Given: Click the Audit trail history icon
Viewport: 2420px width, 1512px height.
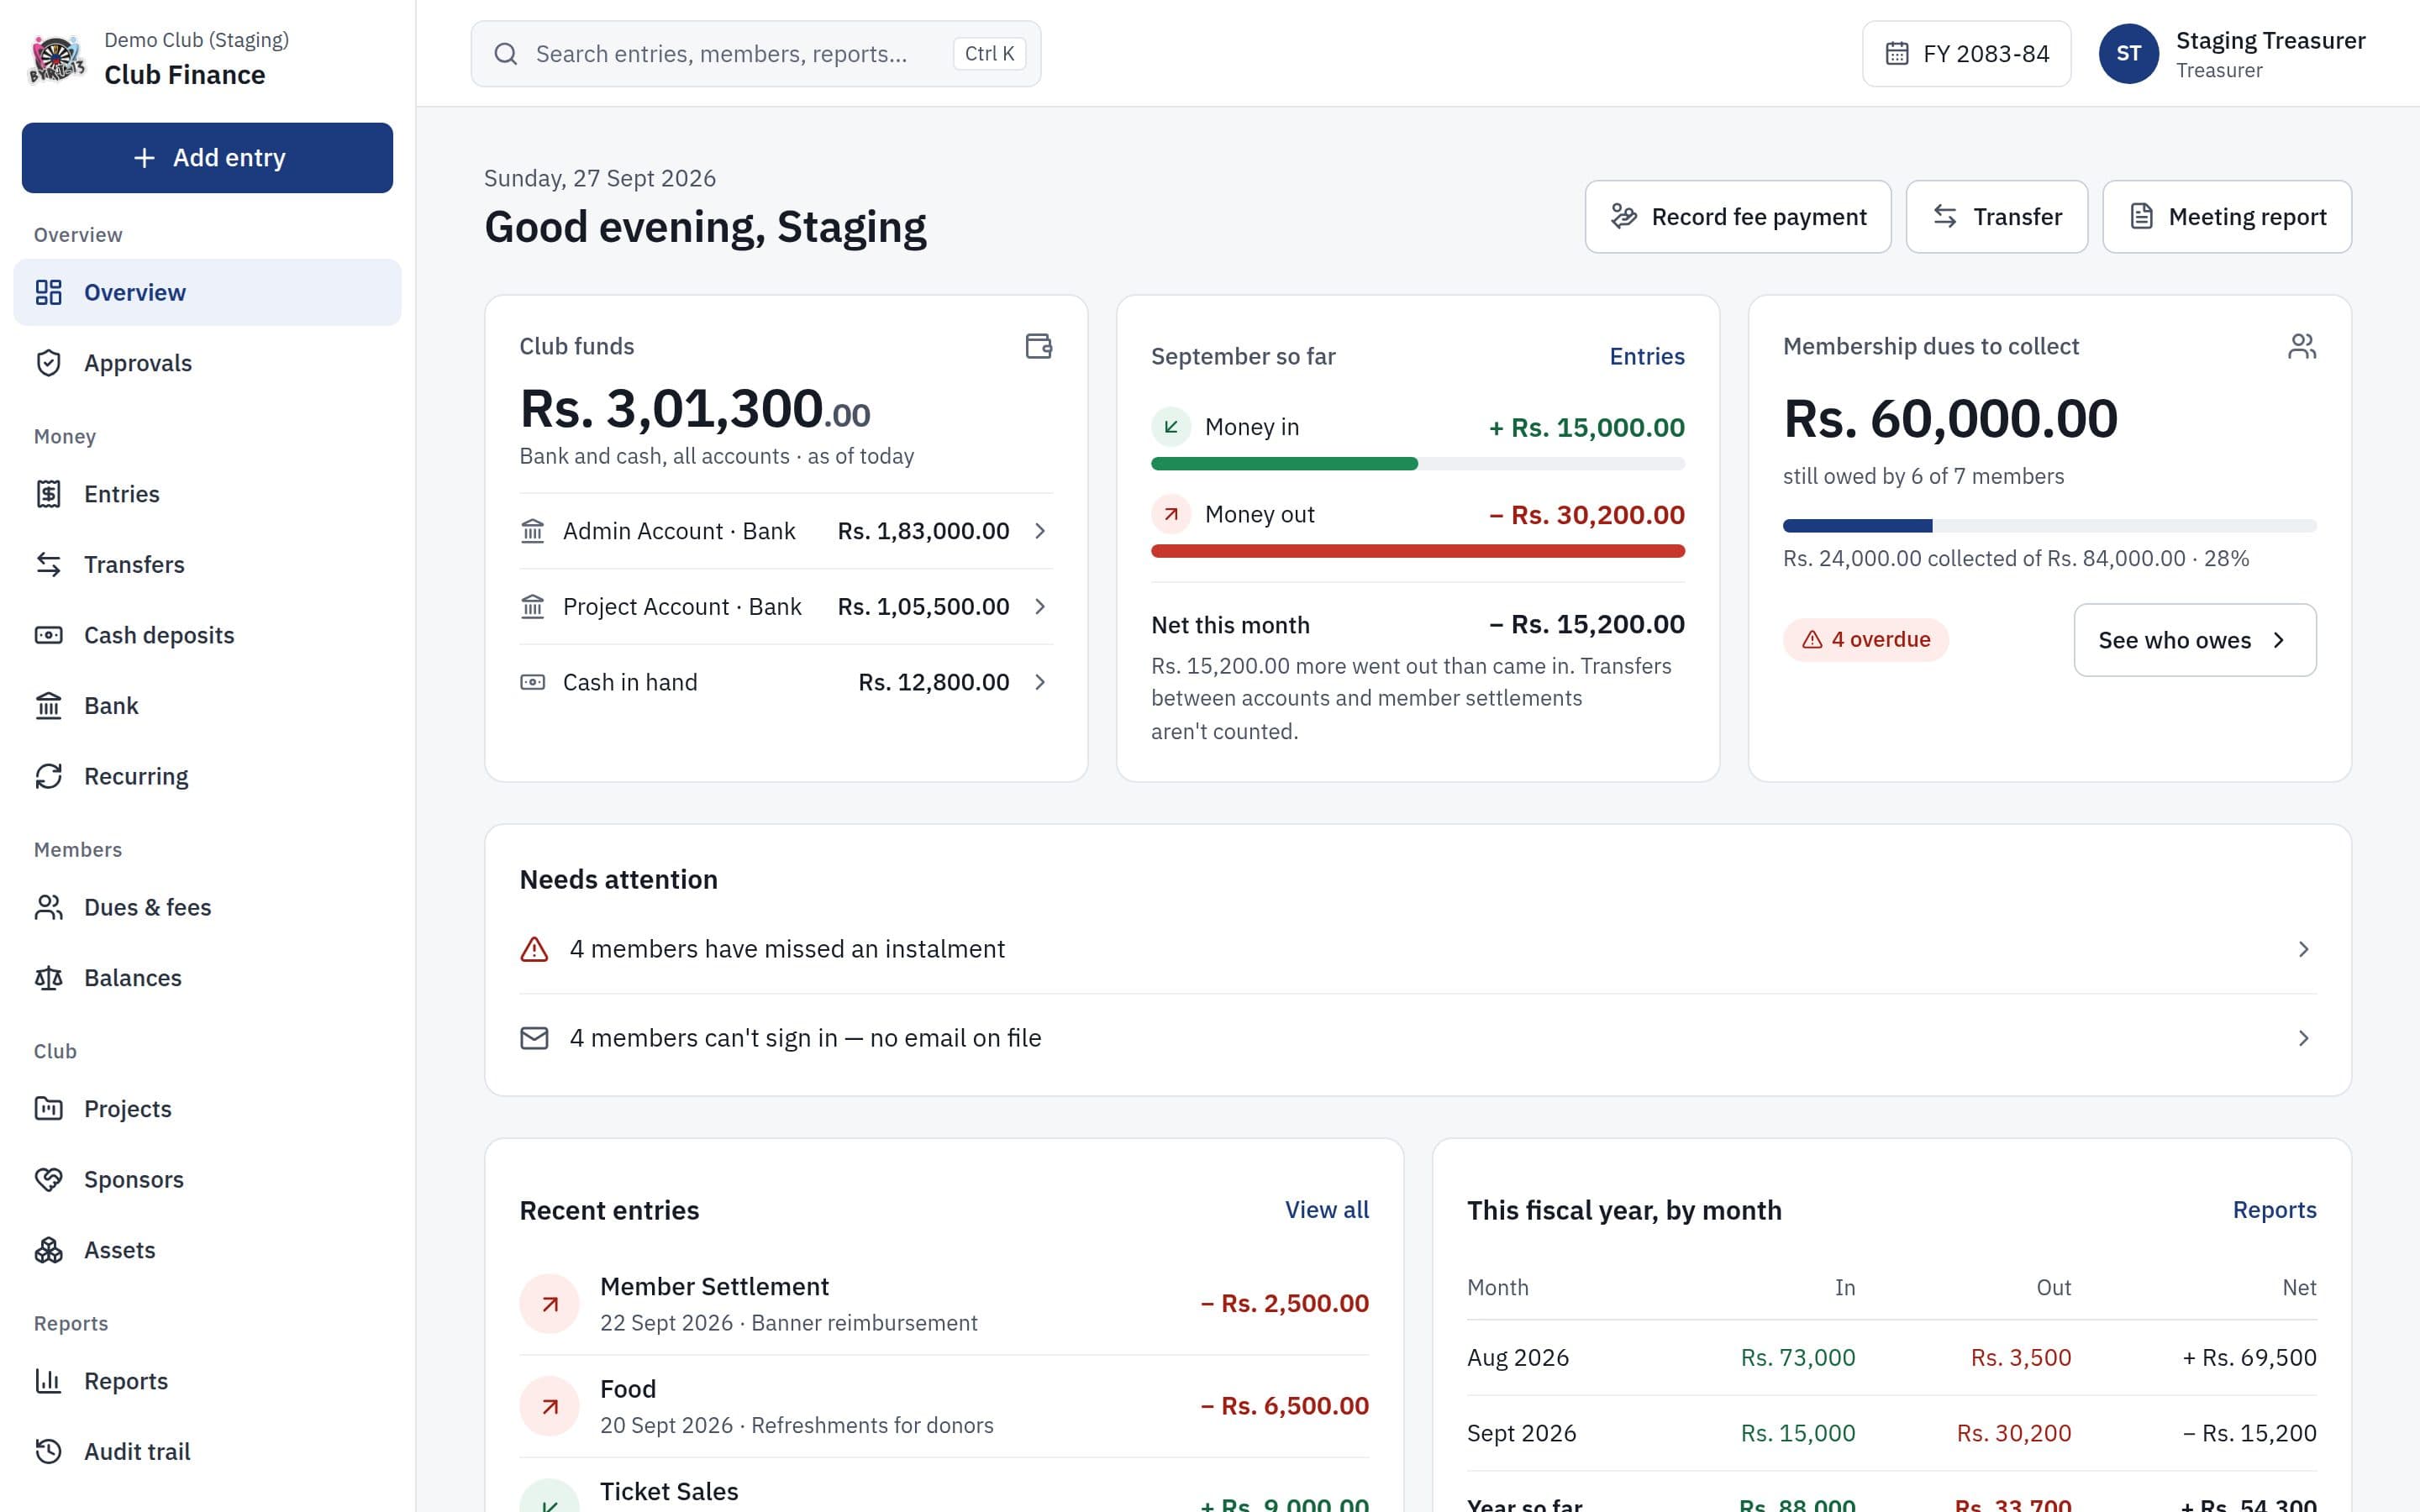Looking at the screenshot, I should 48,1451.
